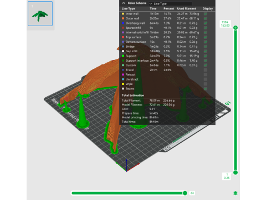The width and height of the screenshot is (266, 200).
Task: Click the magenta Retract color swatch
Action: (123, 74)
